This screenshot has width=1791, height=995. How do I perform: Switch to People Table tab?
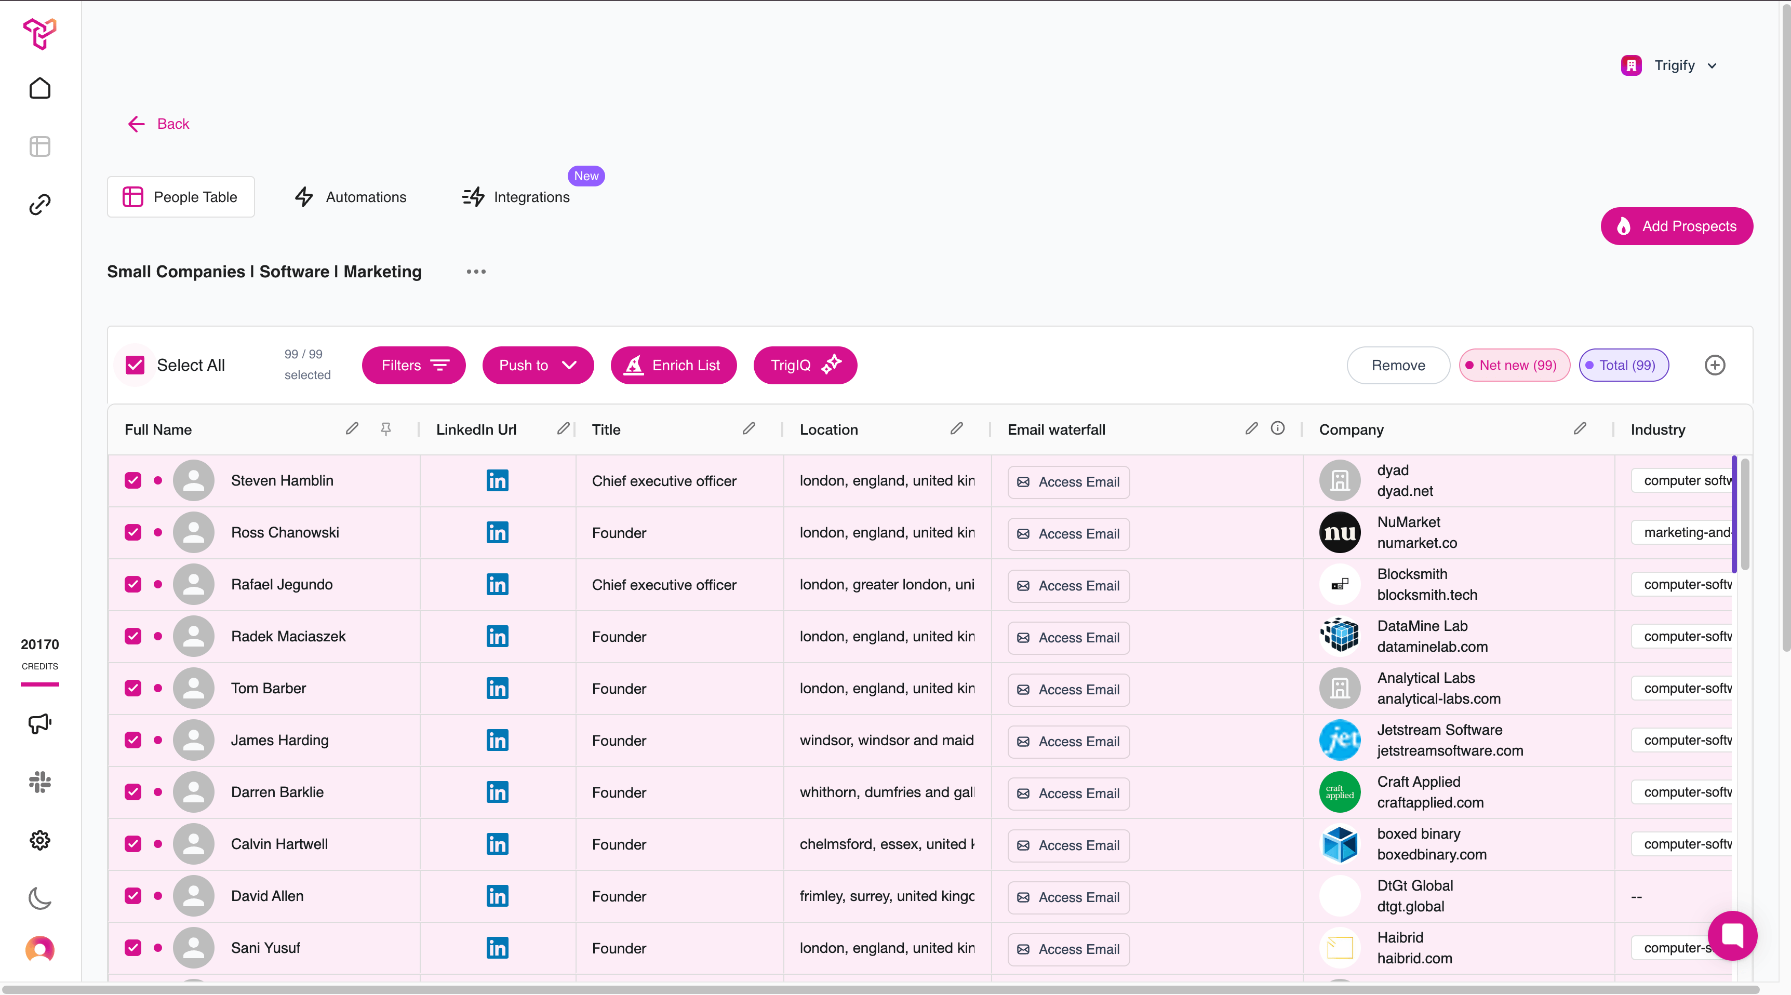[181, 197]
